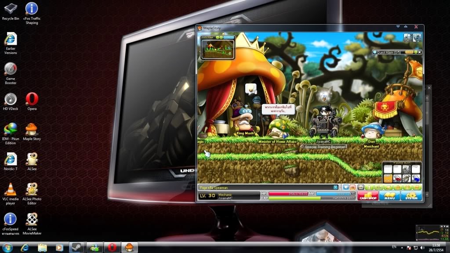
Task: Click the Special Training Beginner medal label
Action: [x=323, y=147]
